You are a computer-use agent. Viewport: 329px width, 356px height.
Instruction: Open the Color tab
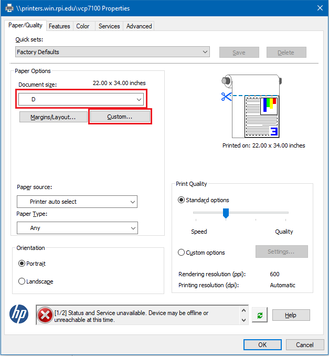(x=83, y=26)
